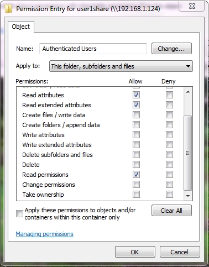Click the folder icon in title bar

pyautogui.click(x=8, y=9)
